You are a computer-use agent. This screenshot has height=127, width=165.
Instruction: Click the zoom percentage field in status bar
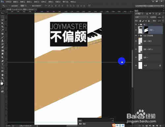[x=8, y=126]
